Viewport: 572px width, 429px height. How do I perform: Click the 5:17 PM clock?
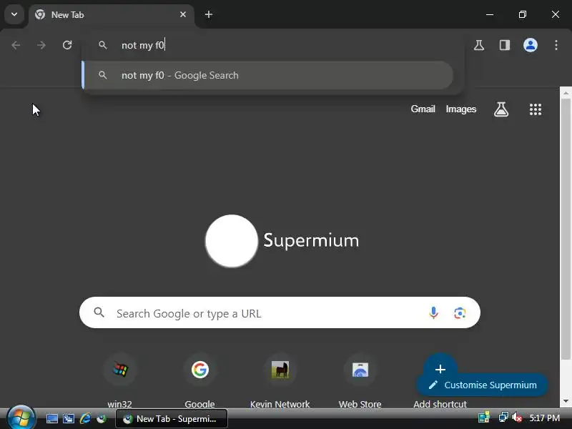[545, 418]
